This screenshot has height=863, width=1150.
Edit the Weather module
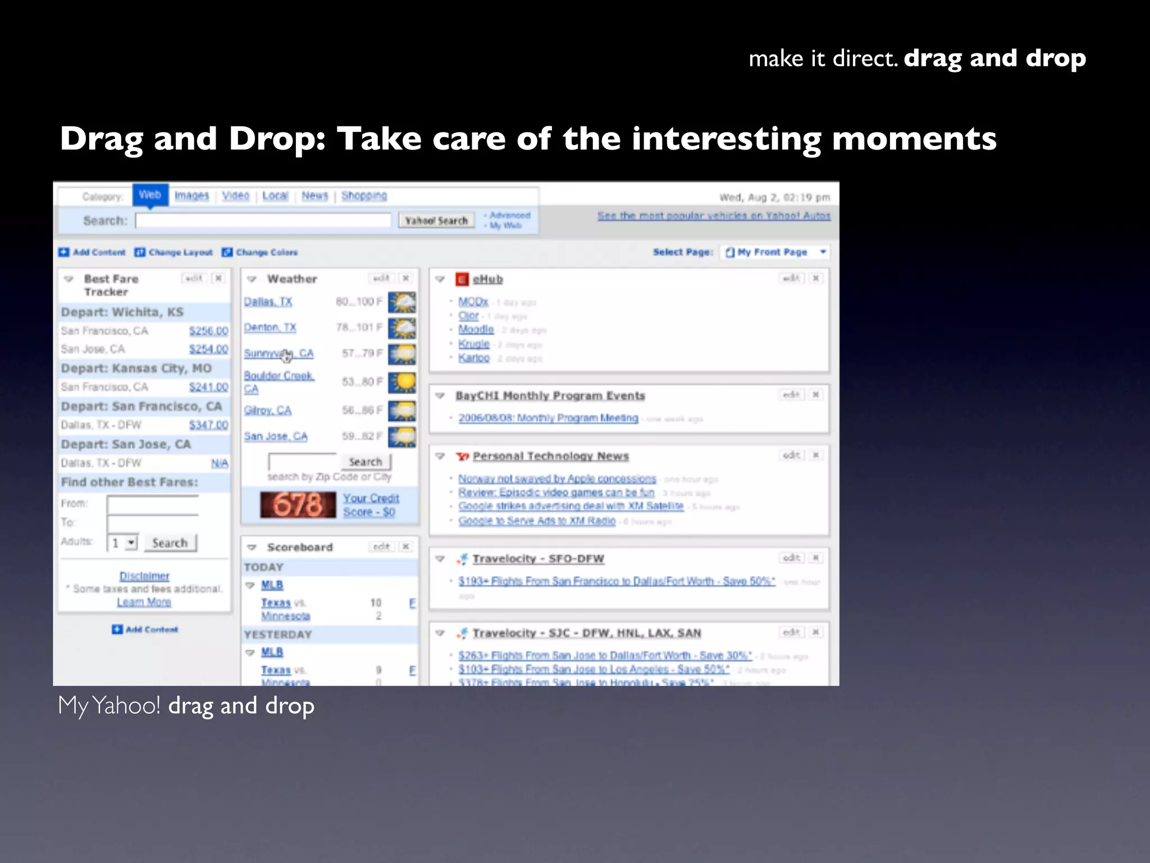click(381, 278)
